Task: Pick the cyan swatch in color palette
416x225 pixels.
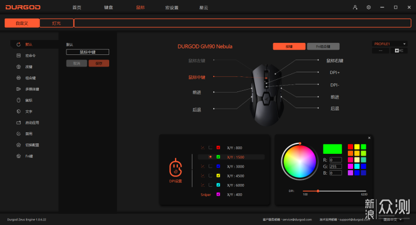Action: 357,167
